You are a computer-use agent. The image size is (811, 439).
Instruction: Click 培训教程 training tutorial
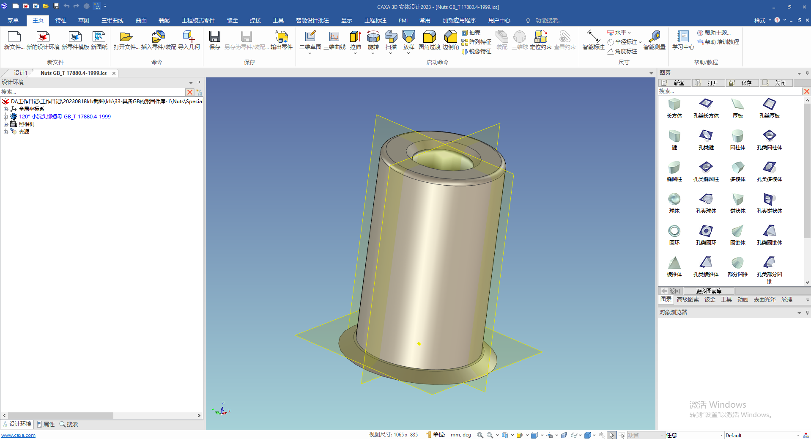coord(718,42)
